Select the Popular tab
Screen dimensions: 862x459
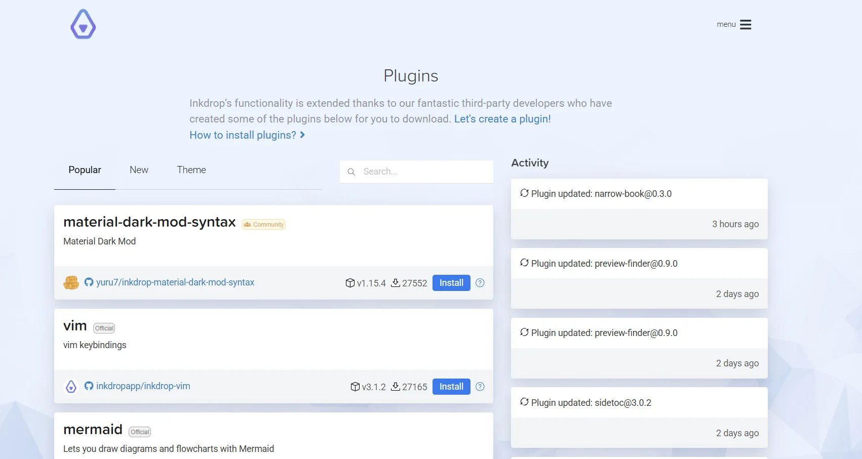point(85,170)
